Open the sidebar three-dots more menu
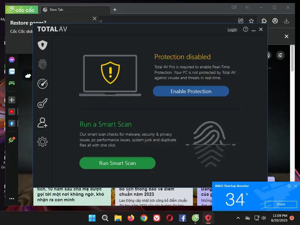Image resolution: width=300 pixels, height=225 pixels. coord(12,199)
